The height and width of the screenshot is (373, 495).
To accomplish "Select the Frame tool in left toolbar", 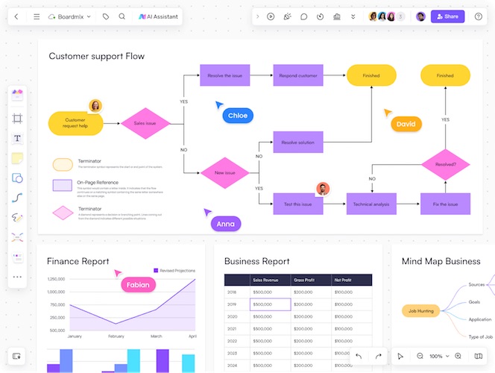I will point(17,119).
